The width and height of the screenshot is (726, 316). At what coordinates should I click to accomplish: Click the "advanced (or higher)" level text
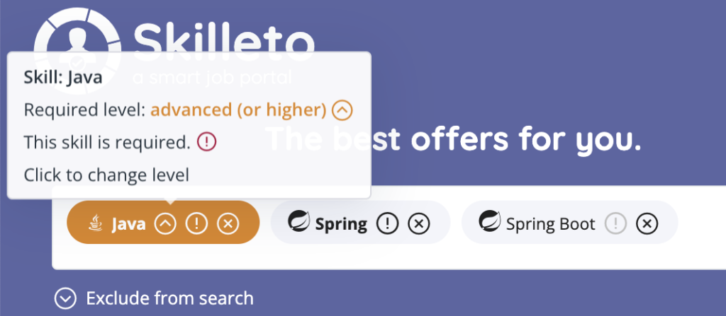(238, 110)
